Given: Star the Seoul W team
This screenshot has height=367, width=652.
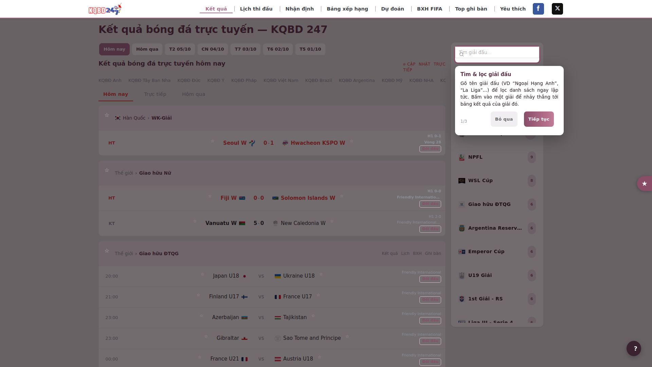Looking at the screenshot, I should pyautogui.click(x=213, y=141).
